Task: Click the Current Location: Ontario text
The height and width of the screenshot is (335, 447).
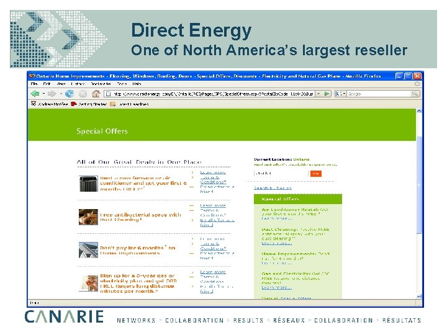Action: point(282,159)
